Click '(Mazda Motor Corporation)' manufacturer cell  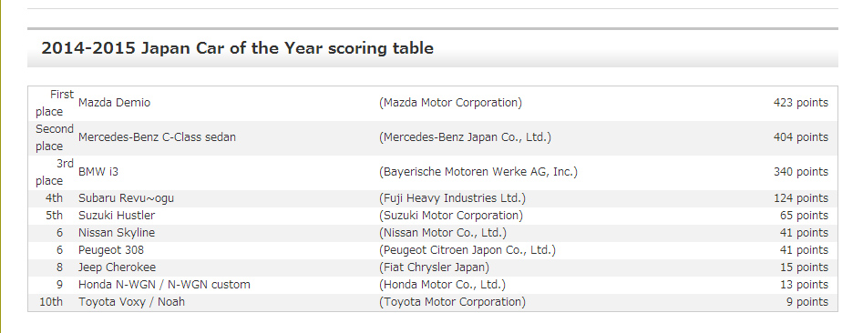pos(450,103)
